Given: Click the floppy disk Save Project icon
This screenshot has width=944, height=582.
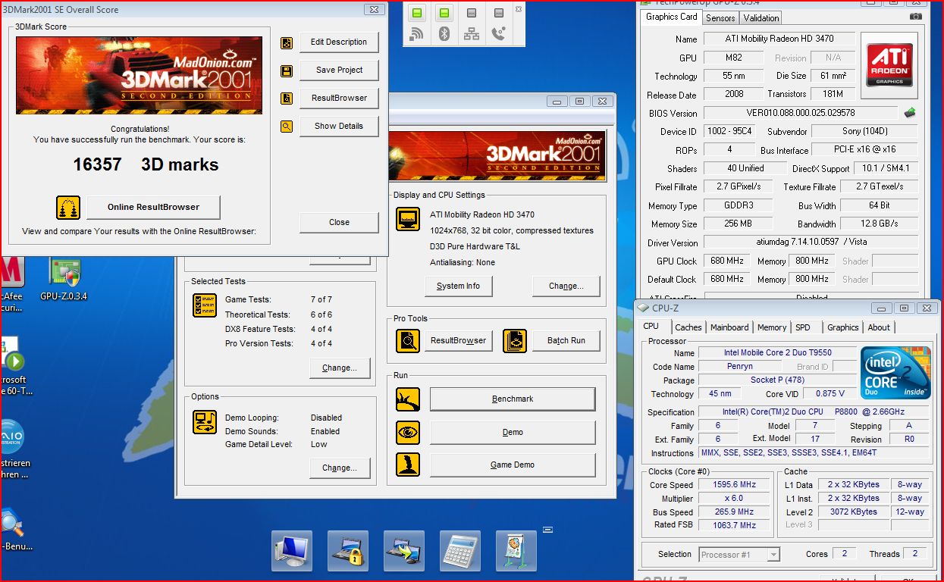Looking at the screenshot, I should pyautogui.click(x=287, y=71).
